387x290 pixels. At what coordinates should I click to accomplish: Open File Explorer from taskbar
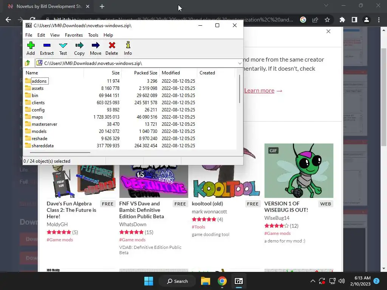pos(205,281)
